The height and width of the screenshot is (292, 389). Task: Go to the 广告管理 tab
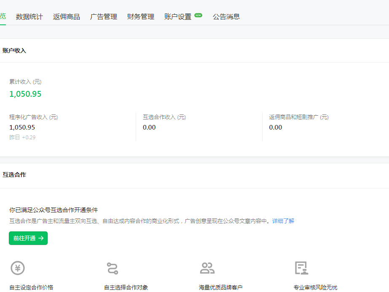104,17
